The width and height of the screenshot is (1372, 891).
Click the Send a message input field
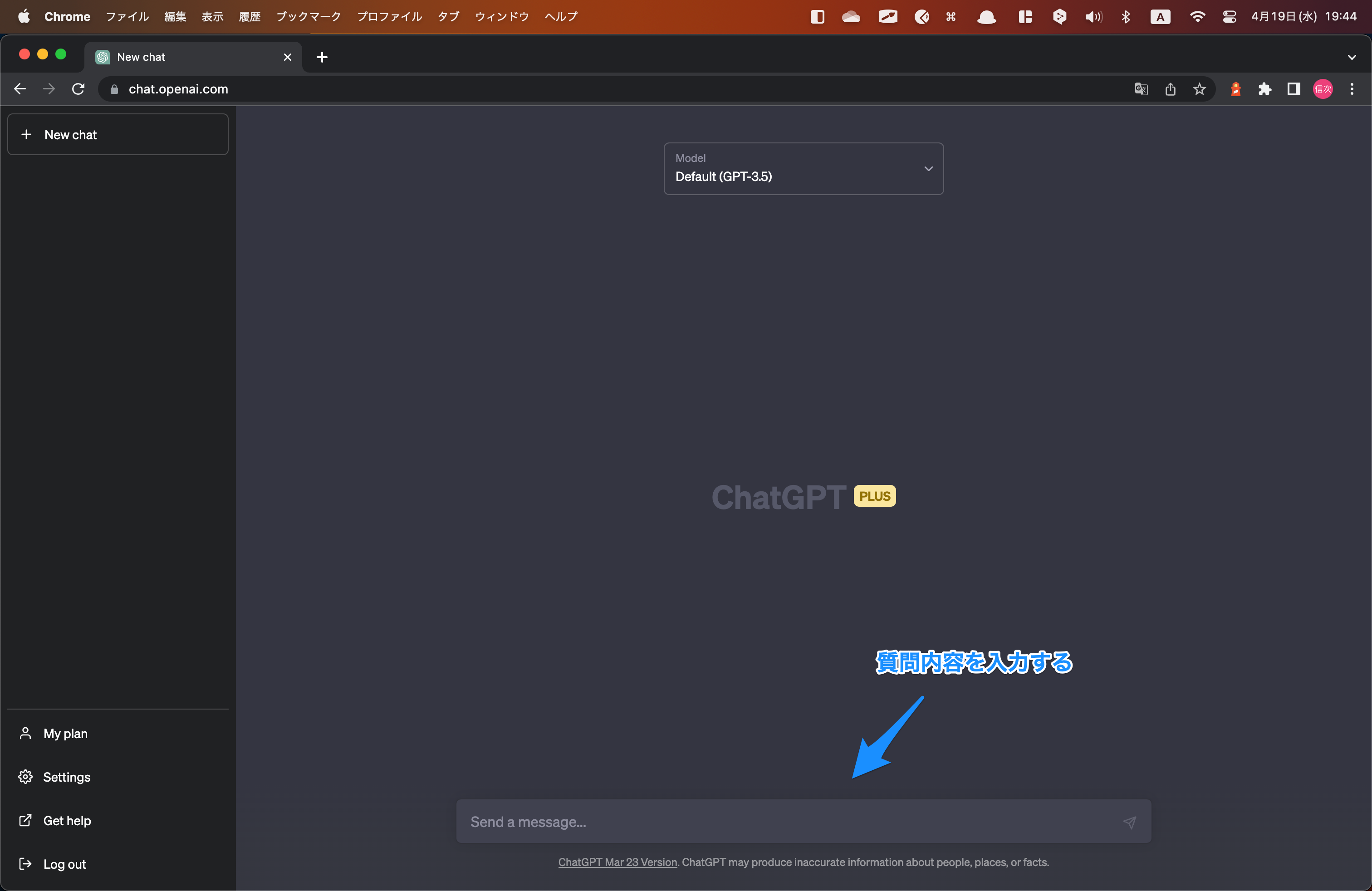click(790, 822)
